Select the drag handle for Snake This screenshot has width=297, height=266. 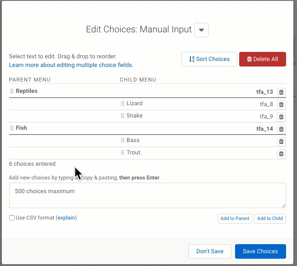123,116
